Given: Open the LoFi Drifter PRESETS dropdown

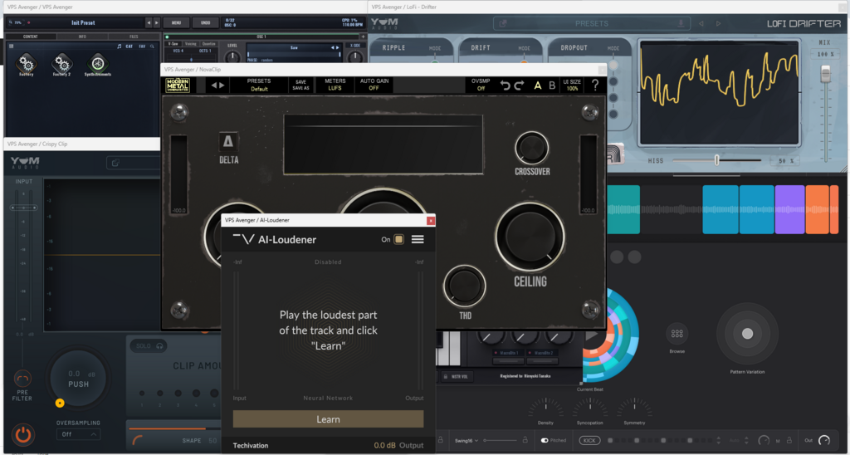Looking at the screenshot, I should pos(591,23).
